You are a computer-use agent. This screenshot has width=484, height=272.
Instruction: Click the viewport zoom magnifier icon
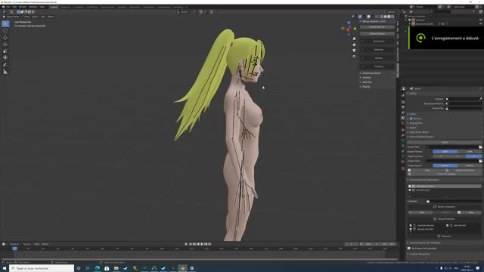354,39
